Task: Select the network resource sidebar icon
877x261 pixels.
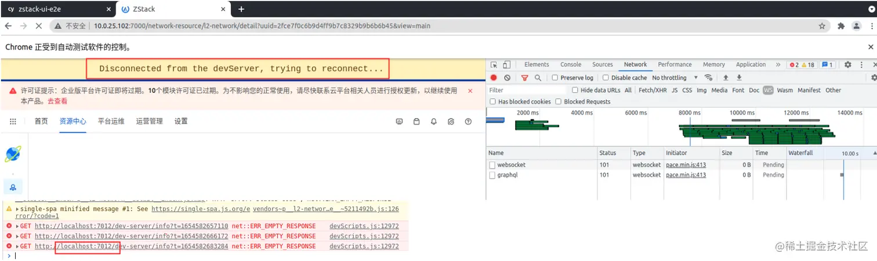Action: point(13,187)
